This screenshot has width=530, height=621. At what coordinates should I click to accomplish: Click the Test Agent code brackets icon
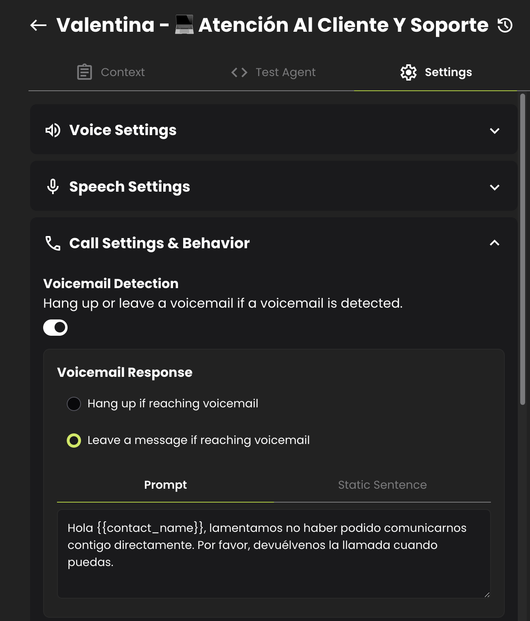[239, 72]
